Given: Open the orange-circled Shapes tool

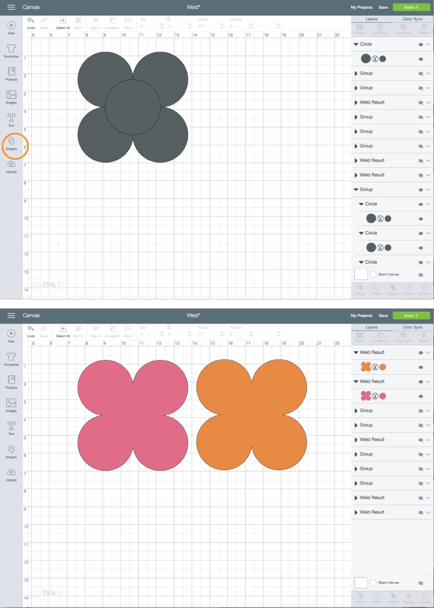Looking at the screenshot, I should 11,142.
